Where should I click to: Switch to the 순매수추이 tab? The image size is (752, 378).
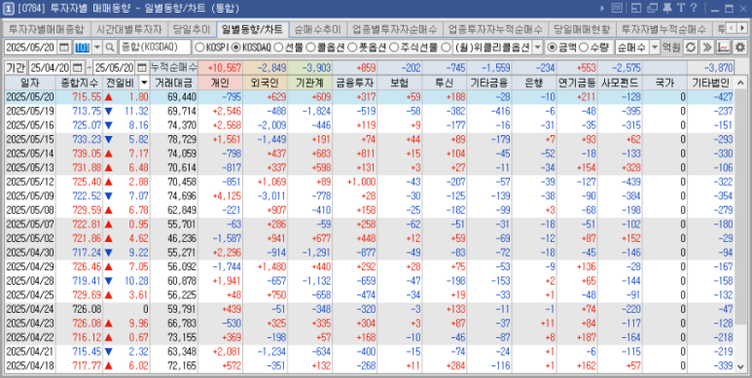318,29
